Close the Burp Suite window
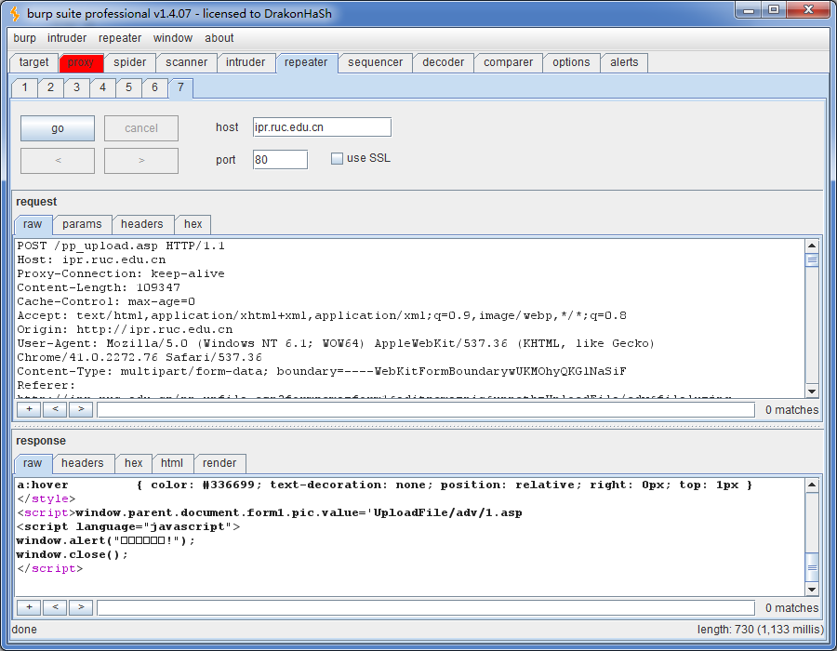The height and width of the screenshot is (651, 837). (809, 10)
